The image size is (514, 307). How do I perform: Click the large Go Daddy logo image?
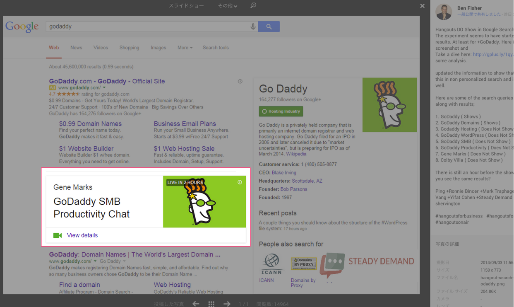coord(389,105)
